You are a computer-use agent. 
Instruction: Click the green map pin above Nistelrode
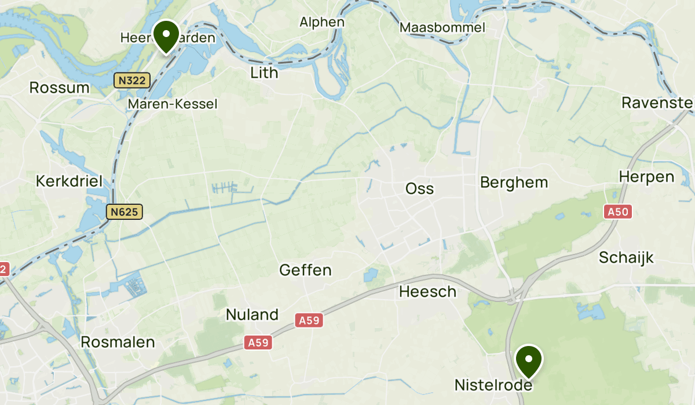(x=529, y=362)
